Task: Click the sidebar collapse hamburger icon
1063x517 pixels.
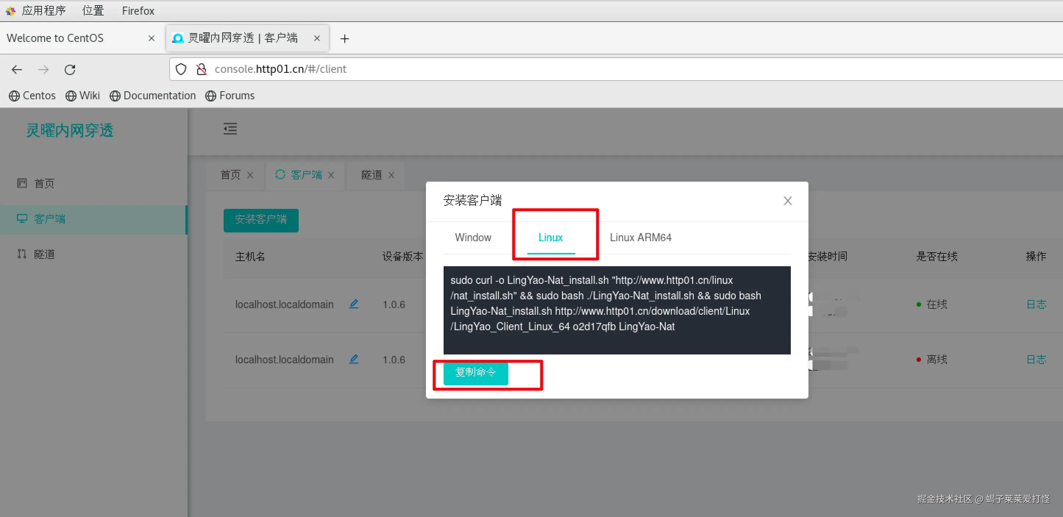Action: (x=230, y=129)
